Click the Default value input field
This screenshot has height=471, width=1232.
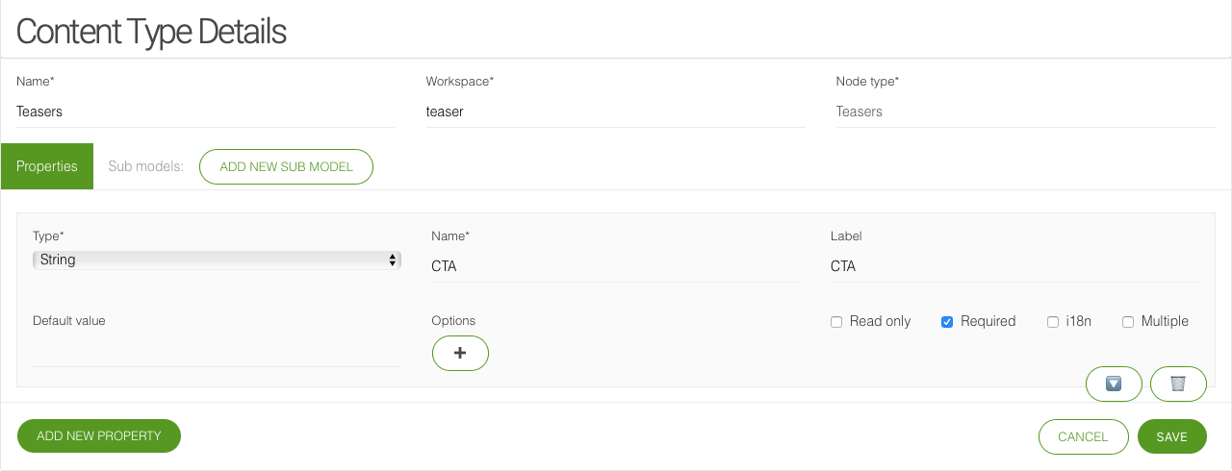217,352
